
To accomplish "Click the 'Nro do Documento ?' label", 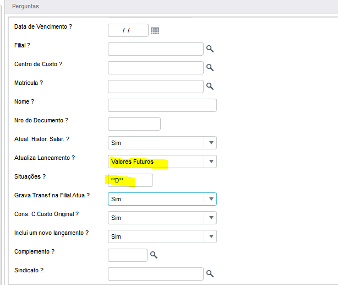I will (41, 120).
